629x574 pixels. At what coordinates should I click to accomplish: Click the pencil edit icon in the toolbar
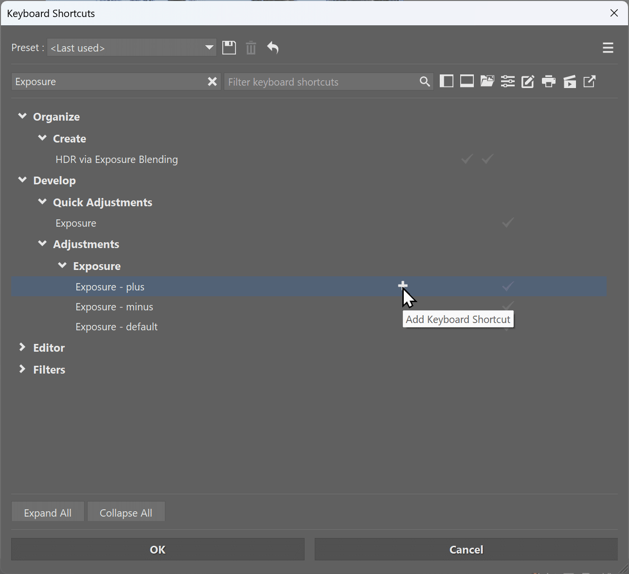[528, 81]
